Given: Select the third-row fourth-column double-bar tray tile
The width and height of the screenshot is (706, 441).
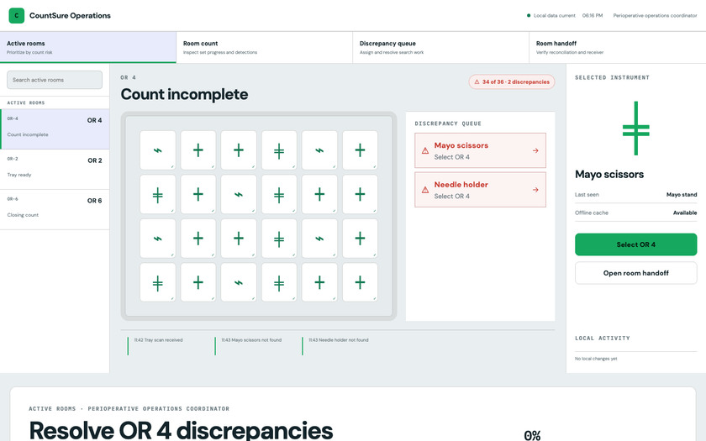Looking at the screenshot, I should (x=279, y=239).
